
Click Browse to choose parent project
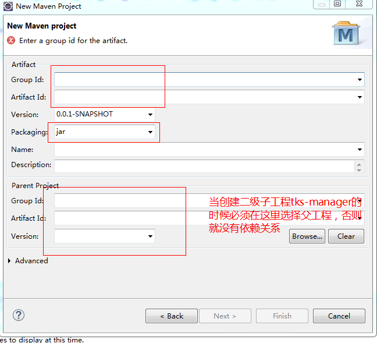pos(307,236)
